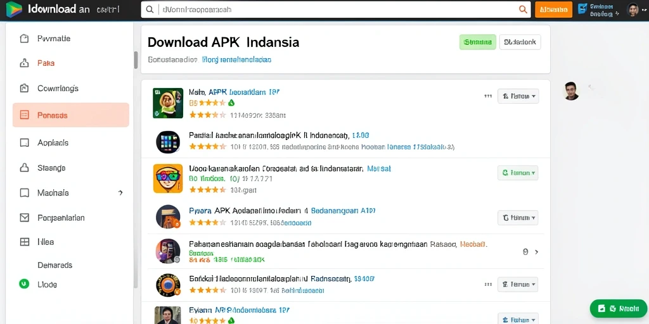Click the orange button in the header
Screen dimensions: 649x324
[x=553, y=9]
